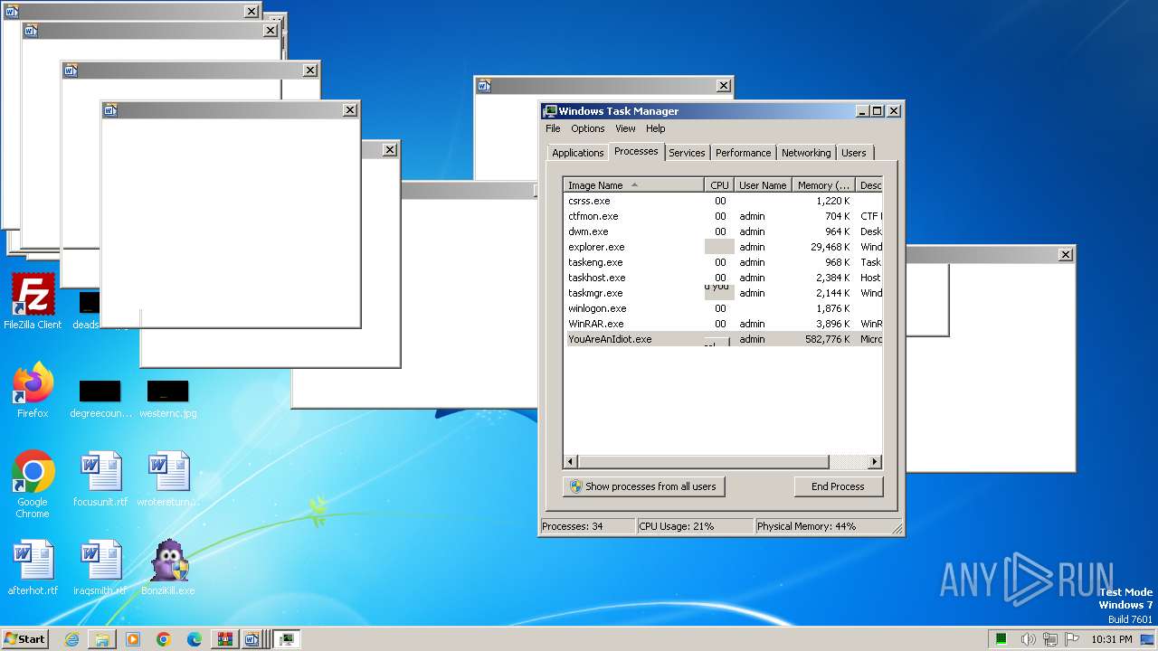Screen dimensions: 1158x651
Task: Select the YouAreAnIdiot.exe process row
Action: pyautogui.click(x=723, y=339)
